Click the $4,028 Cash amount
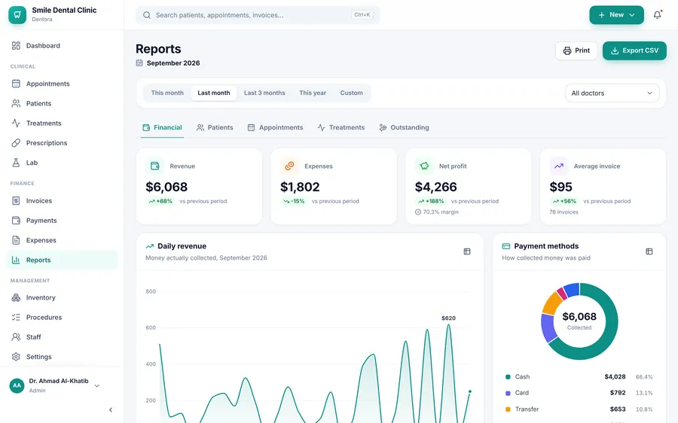This screenshot has width=678, height=423. point(615,377)
